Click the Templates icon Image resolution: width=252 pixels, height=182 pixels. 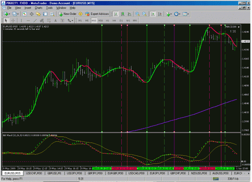coord(185,14)
